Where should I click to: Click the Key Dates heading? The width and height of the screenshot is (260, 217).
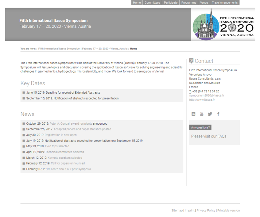coord(33,83)
